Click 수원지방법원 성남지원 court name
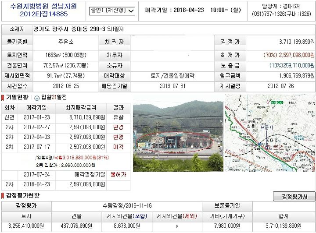 click(43, 6)
